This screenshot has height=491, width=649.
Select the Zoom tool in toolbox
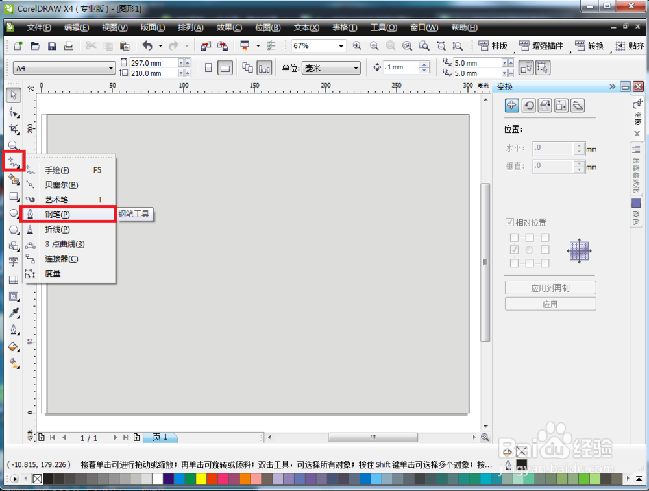point(14,145)
